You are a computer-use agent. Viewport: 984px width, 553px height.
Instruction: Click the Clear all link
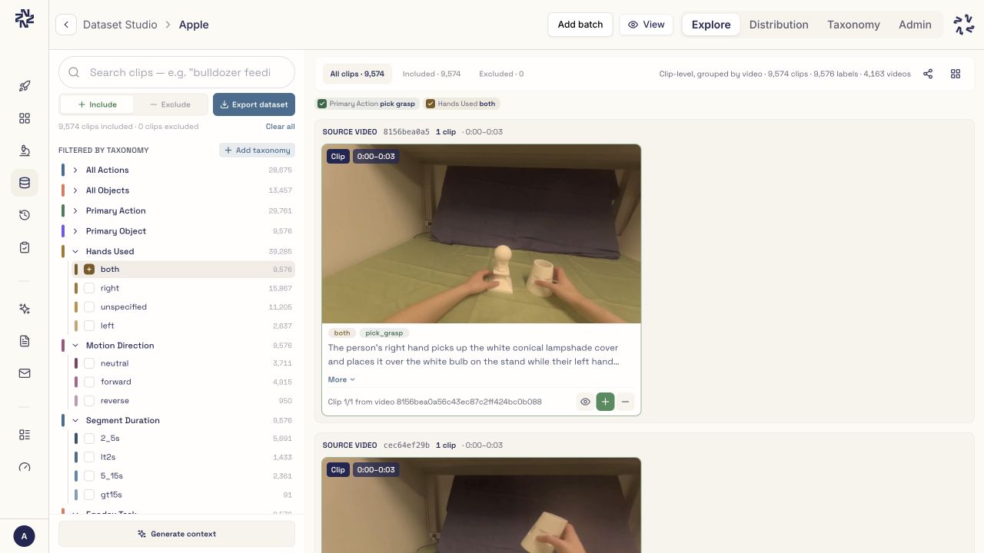point(280,127)
